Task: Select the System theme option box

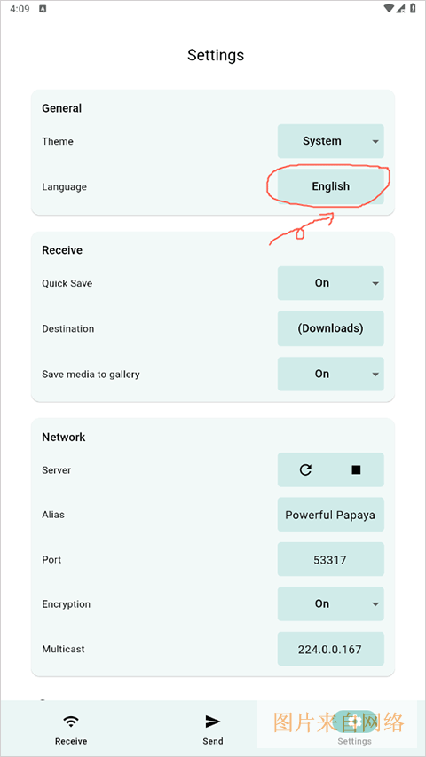Action: (331, 141)
